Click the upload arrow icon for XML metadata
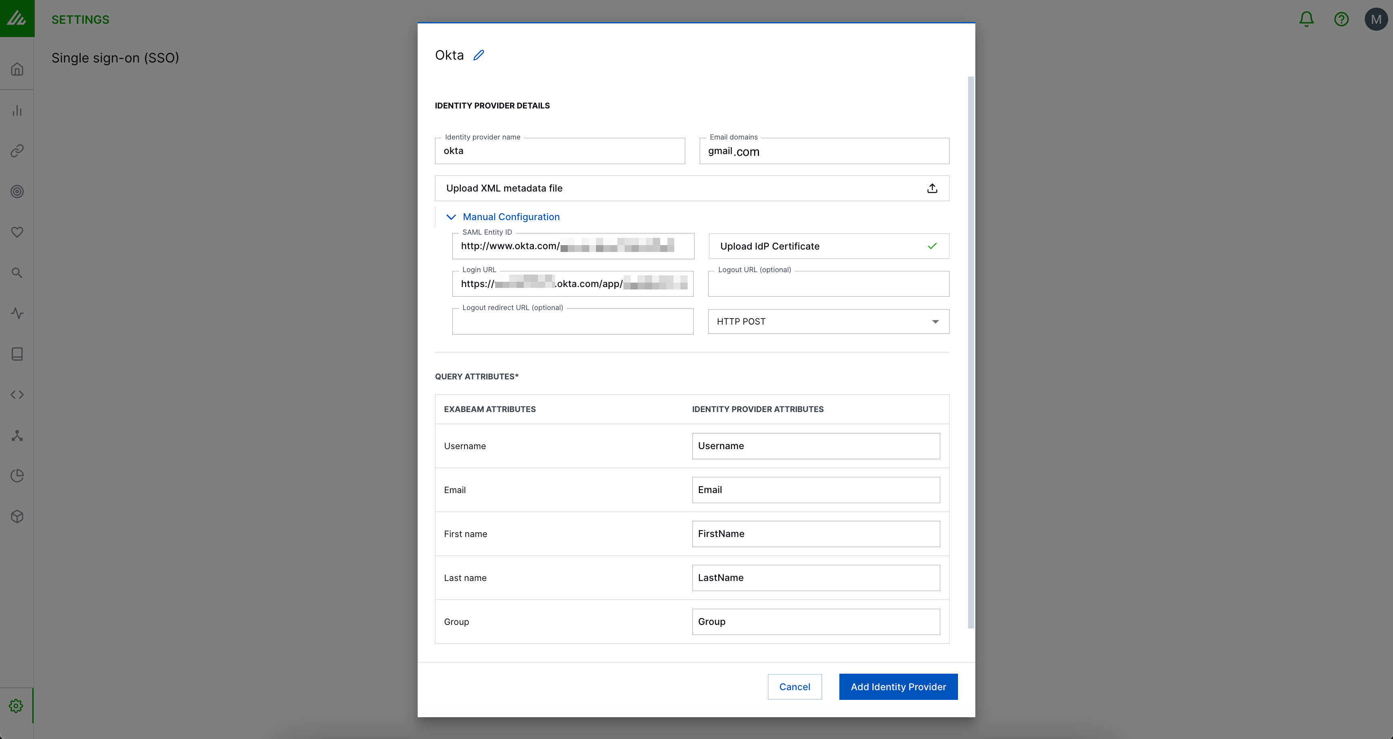Screen dimensions: 1393x739 pyautogui.click(x=932, y=188)
